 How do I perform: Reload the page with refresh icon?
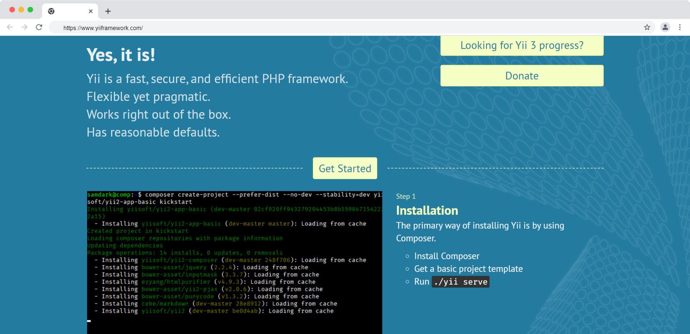click(39, 27)
